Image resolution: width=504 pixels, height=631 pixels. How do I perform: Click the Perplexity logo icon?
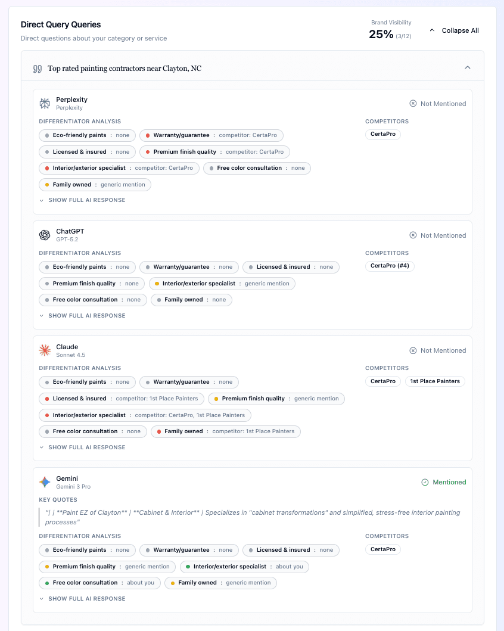click(x=45, y=103)
